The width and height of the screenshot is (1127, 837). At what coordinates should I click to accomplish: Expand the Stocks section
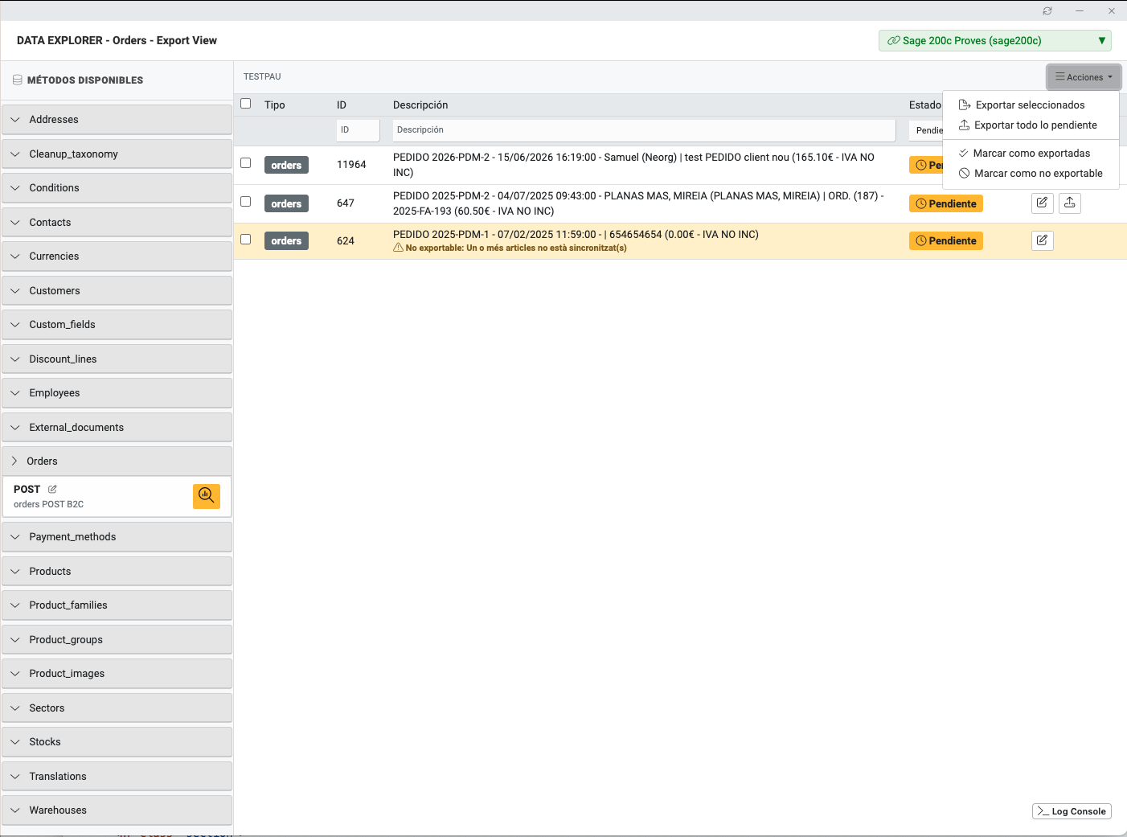coord(117,741)
